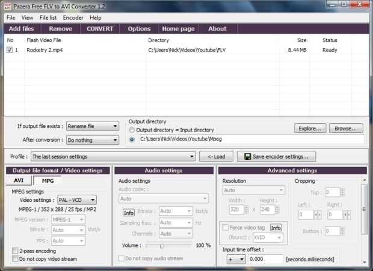
Task: Click the <- Load button
Action: [x=216, y=156]
